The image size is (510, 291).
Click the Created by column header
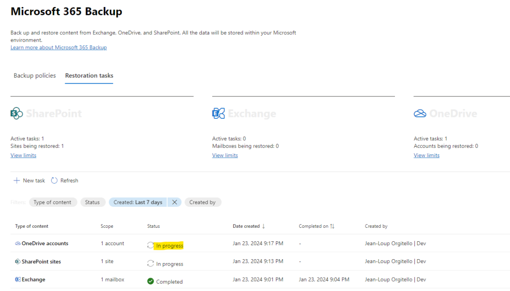tap(376, 226)
